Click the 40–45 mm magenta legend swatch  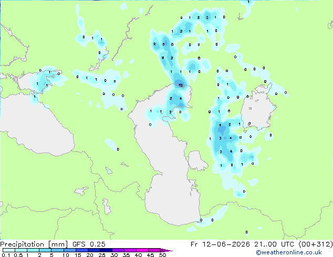click(142, 250)
